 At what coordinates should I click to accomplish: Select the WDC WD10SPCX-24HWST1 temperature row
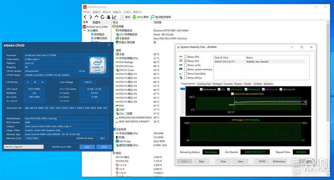[137, 122]
